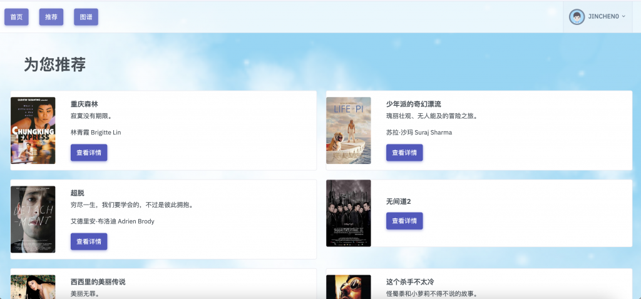This screenshot has width=641, height=299.
Task: Click the movie title 这个杀手不太冷
Action: point(410,282)
